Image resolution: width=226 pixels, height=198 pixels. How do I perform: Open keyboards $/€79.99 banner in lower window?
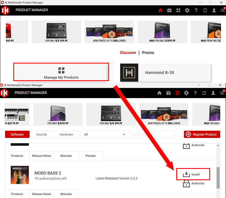point(17,114)
